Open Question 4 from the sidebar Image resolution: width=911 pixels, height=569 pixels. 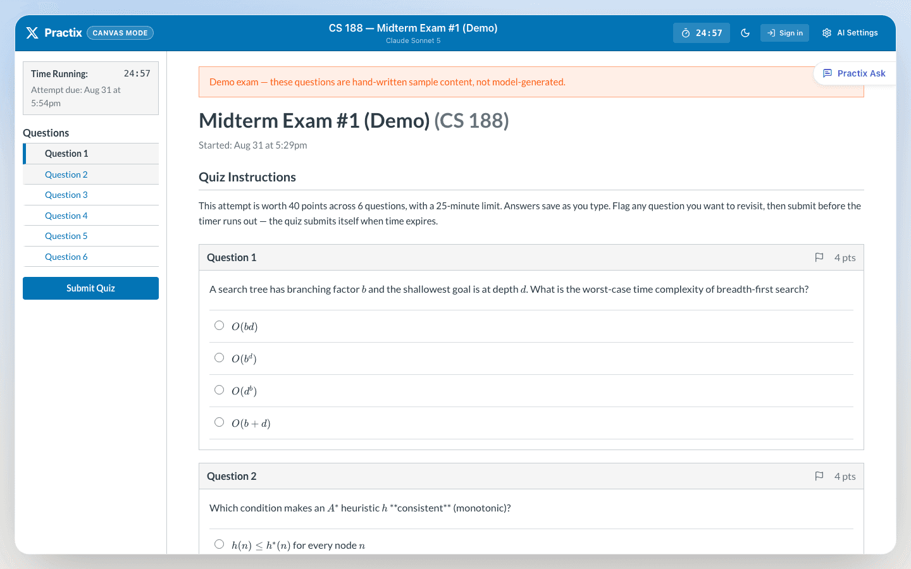tap(91, 216)
